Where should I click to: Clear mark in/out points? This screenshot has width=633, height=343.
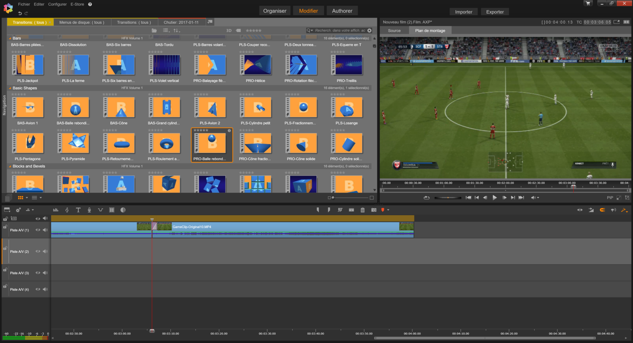(x=340, y=210)
